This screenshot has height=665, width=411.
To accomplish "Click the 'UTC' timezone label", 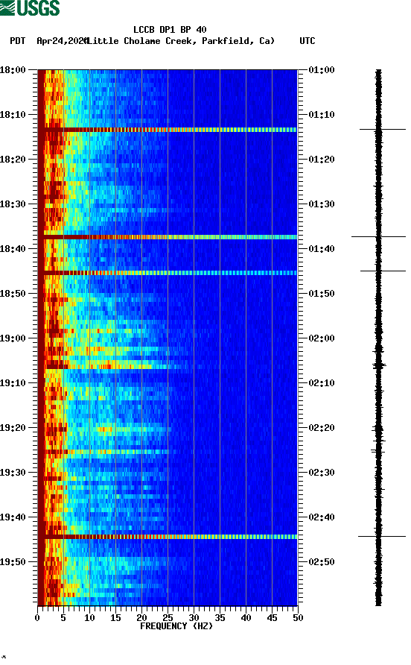I will (x=308, y=41).
